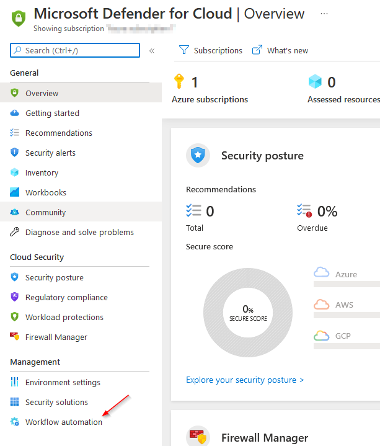The width and height of the screenshot is (380, 446).
Task: Click the Inventory cube icon
Action: click(x=14, y=172)
